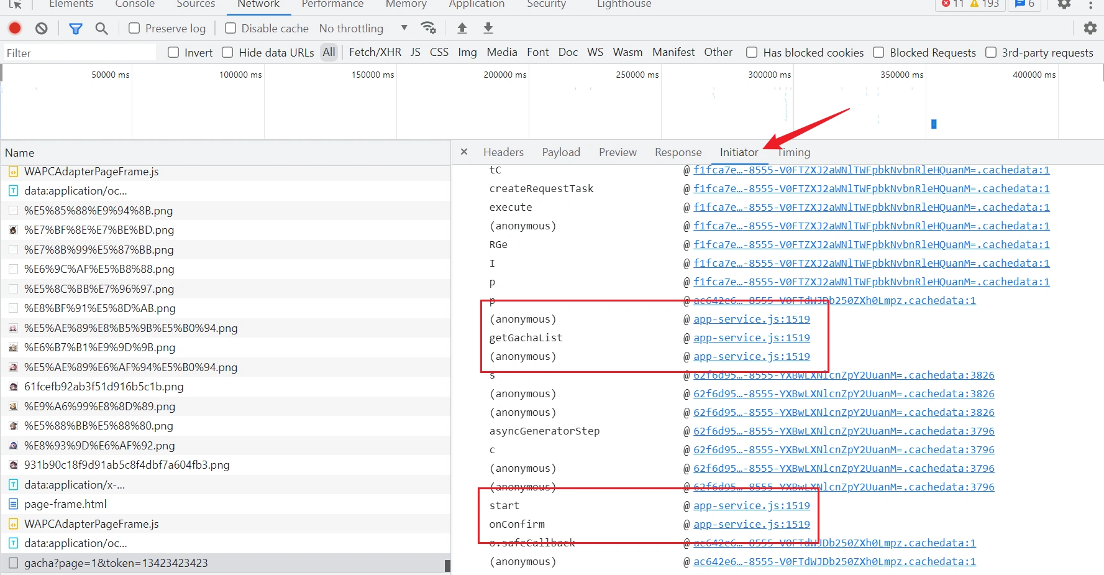Open app-service.js:1519 link beside getGachaList
This screenshot has width=1104, height=575.
(751, 338)
